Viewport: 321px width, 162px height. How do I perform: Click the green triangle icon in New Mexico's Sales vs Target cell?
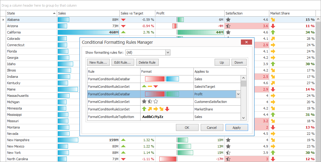123,146
